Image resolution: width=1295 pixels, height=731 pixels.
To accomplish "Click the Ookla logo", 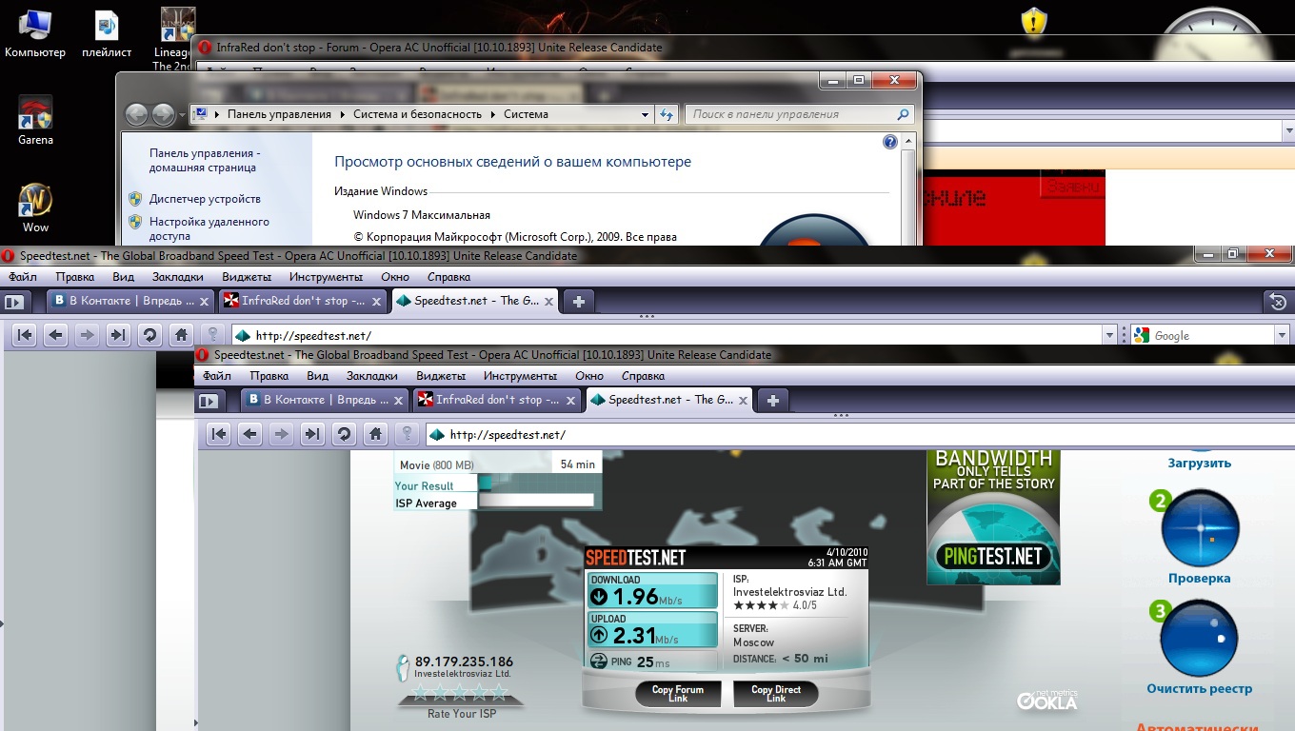I will [x=1047, y=701].
